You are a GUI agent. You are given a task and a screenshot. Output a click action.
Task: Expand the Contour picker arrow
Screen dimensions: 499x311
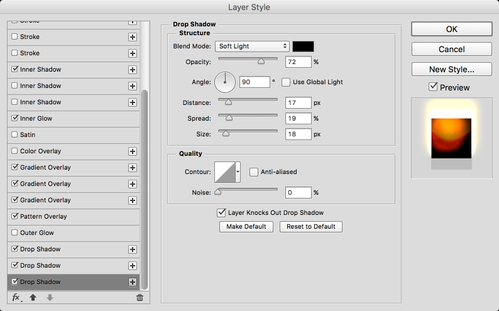238,172
